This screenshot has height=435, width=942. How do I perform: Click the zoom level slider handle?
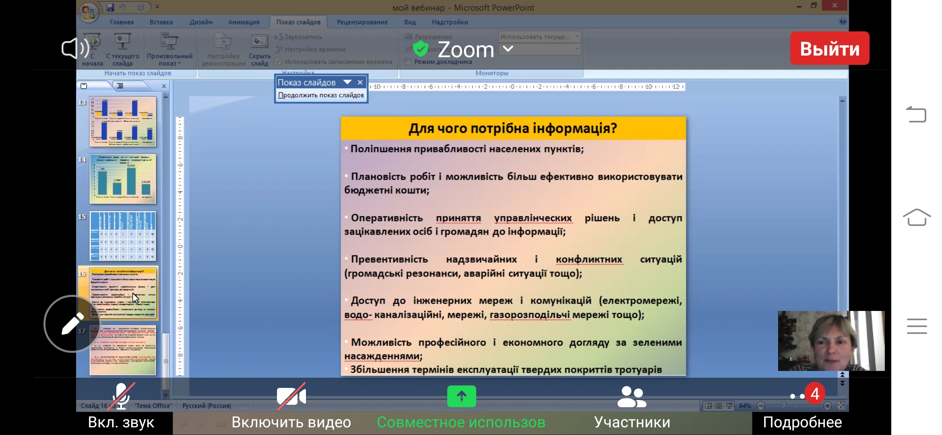[783, 406]
